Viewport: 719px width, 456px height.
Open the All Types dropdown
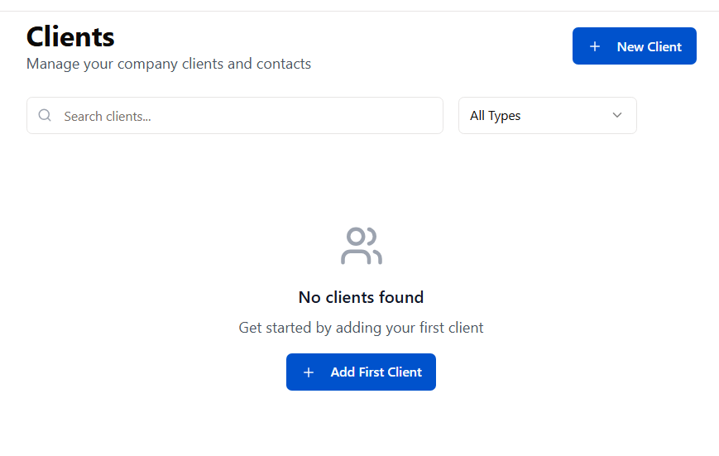tap(547, 116)
